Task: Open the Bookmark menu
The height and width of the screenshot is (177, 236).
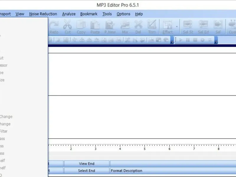Action: click(89, 14)
